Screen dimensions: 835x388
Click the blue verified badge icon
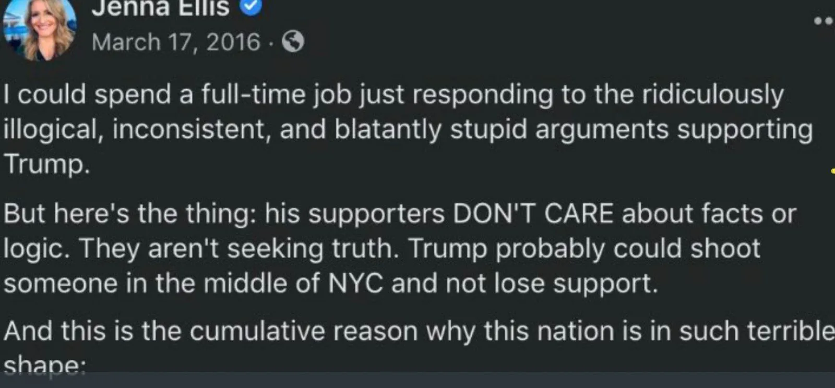tap(250, 6)
